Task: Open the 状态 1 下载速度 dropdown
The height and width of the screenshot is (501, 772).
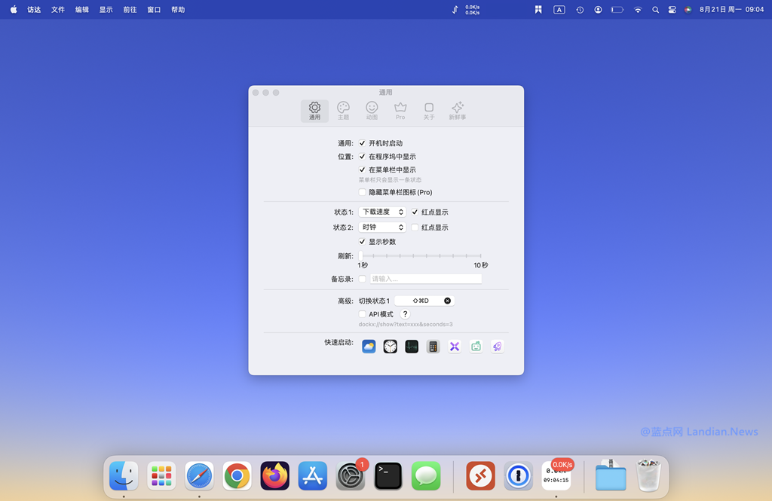Action: [x=381, y=212]
